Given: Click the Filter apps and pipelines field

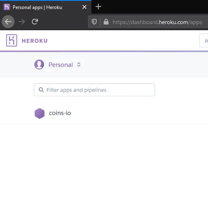Looking at the screenshot, I should point(94,90).
